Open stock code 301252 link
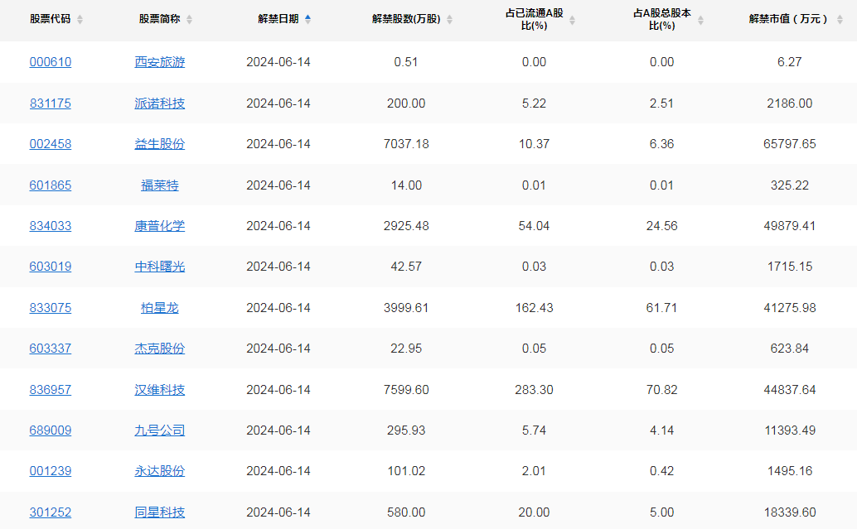Image resolution: width=857 pixels, height=529 pixels. [51, 512]
